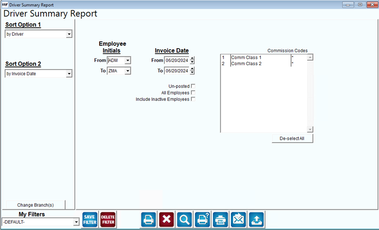Cancel with the red X icon
The width and height of the screenshot is (379, 230).
(166, 220)
